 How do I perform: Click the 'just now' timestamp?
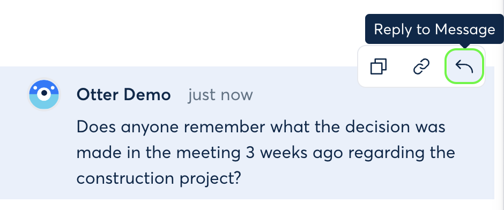(220, 95)
